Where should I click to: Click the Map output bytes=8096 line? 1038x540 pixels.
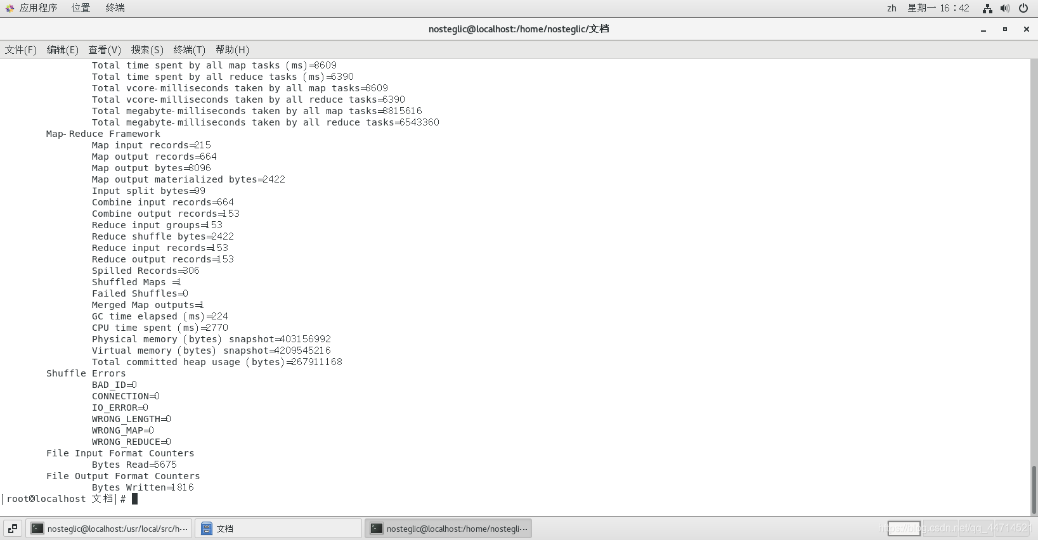152,168
